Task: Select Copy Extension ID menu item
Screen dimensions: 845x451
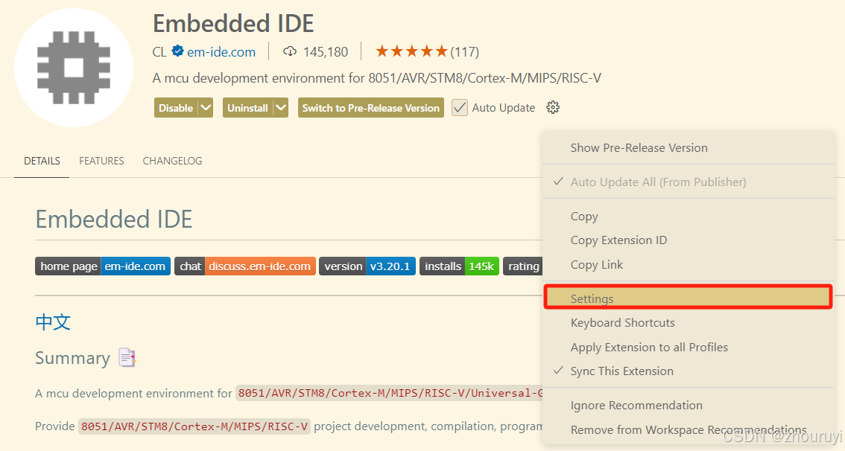Action: click(689, 240)
